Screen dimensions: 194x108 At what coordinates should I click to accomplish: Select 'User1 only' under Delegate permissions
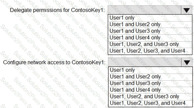click(x=150, y=18)
